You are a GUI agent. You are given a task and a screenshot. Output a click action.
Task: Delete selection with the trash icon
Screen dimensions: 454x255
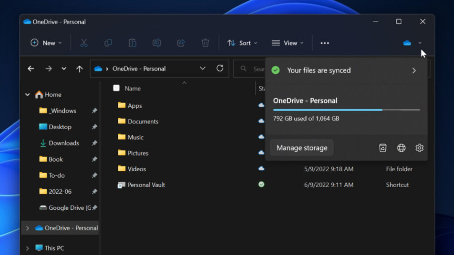tap(205, 42)
